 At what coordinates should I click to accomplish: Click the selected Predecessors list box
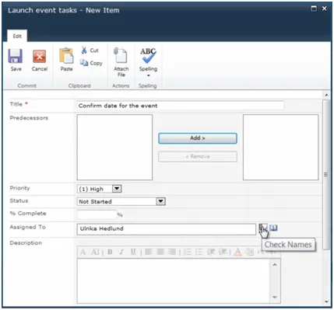[x=280, y=148]
